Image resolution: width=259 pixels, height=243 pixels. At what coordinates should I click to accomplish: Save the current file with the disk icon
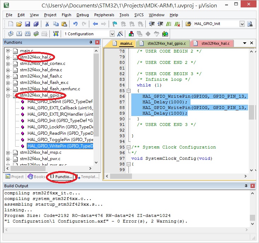click(x=28, y=24)
